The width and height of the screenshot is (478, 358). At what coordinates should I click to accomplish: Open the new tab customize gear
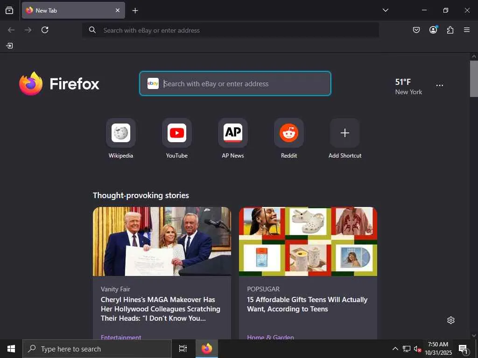[x=451, y=320]
